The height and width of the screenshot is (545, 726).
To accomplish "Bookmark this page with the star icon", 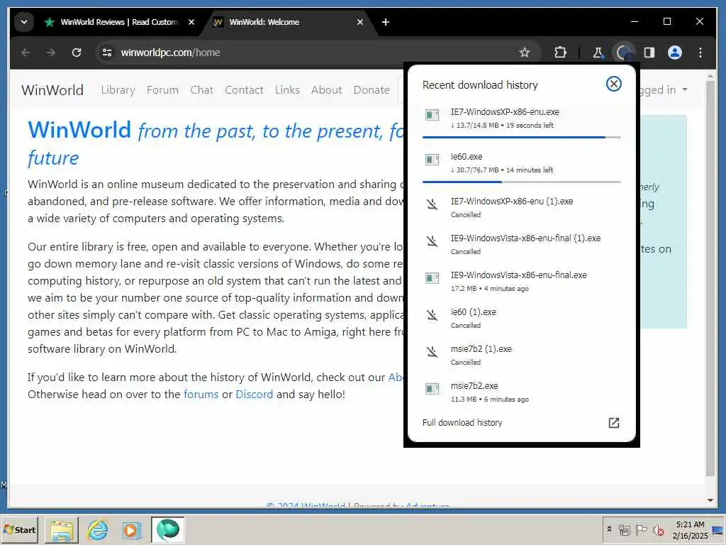I will [x=524, y=53].
